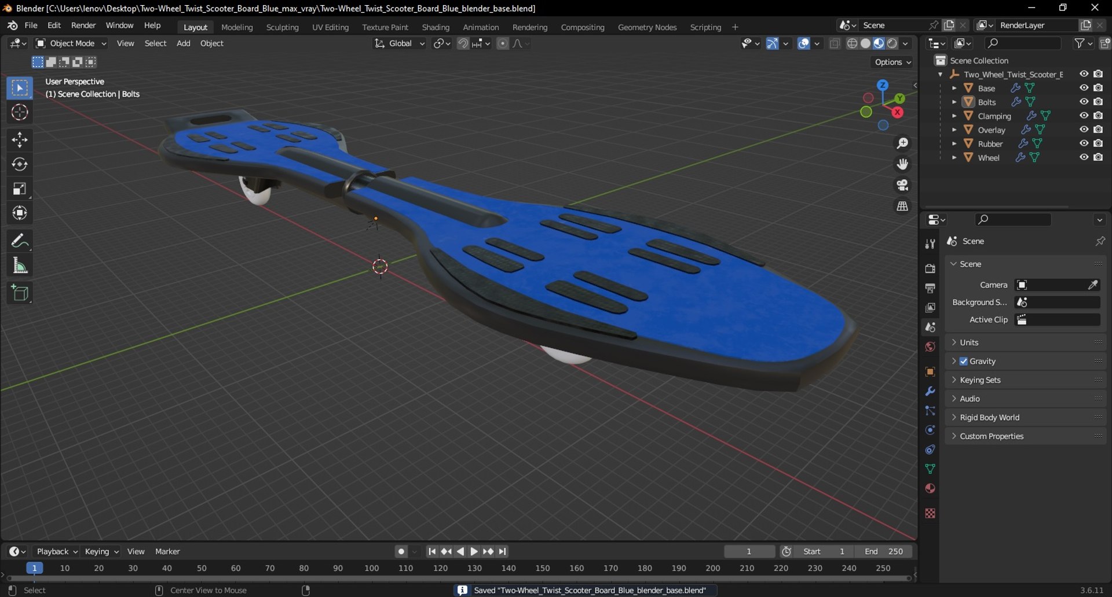Select the Add Cube tool

pos(20,293)
